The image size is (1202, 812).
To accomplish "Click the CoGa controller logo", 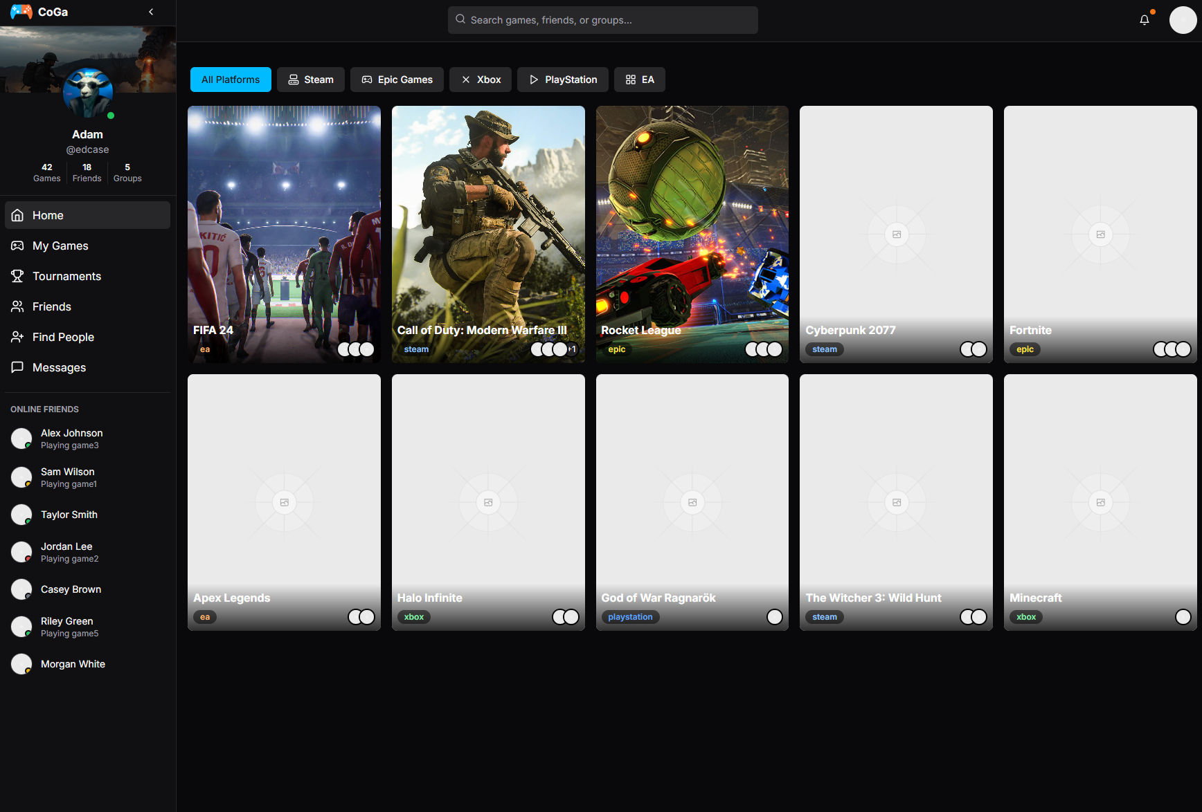I will 21,12.
